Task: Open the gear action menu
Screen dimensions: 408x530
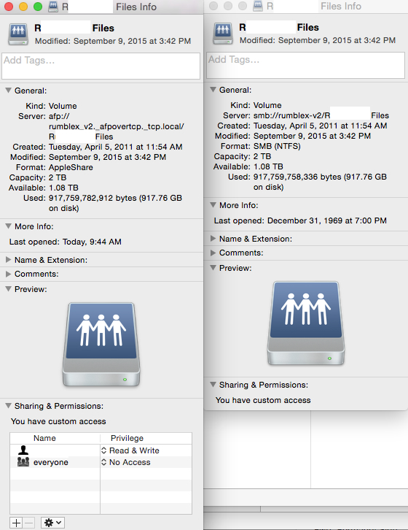Action: [x=52, y=523]
